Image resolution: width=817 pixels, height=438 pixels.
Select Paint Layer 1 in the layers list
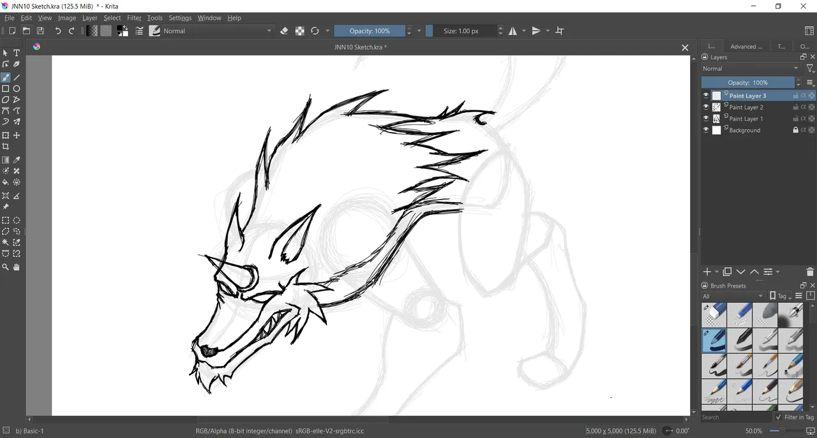[x=746, y=119]
